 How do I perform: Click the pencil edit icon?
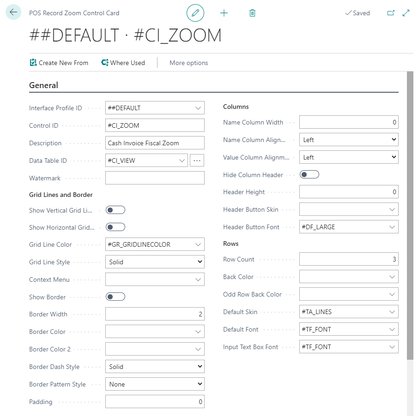195,13
